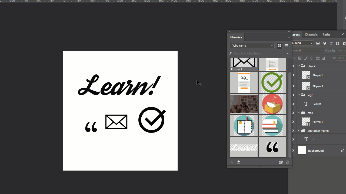Collapse the quotation marks layer group
The height and width of the screenshot is (194, 346).
click(299, 131)
